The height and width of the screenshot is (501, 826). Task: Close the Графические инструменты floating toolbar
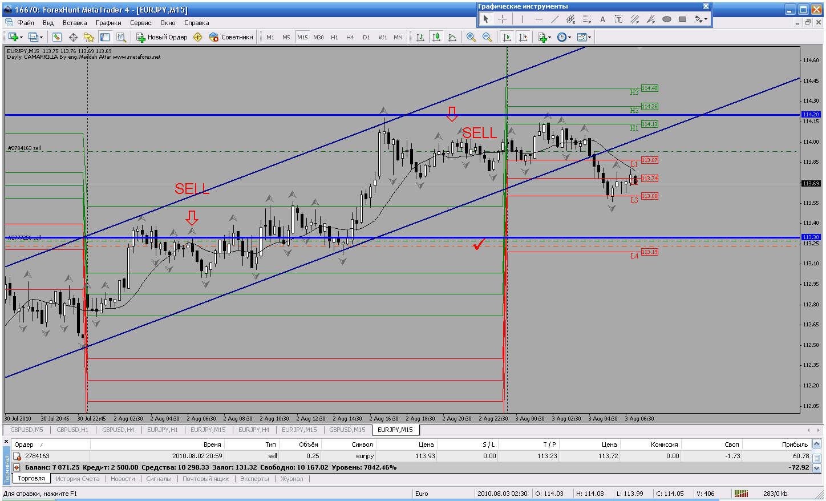(706, 6)
